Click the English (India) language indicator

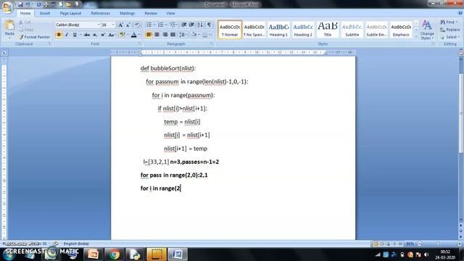pos(76,244)
